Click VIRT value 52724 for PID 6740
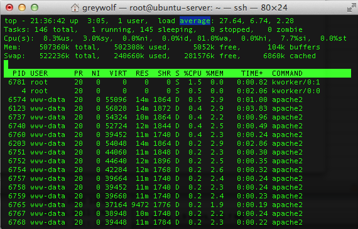 tap(116, 126)
